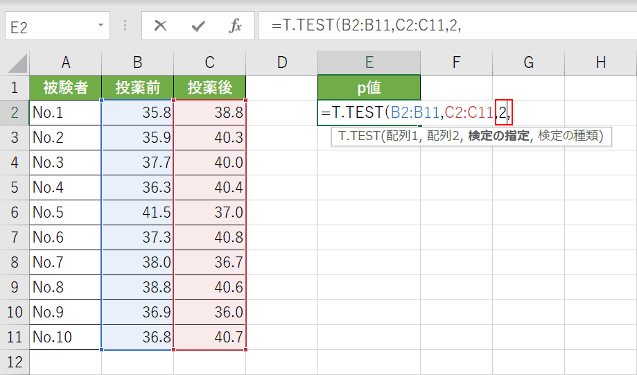Click the cell with value 37.0
Viewport: 637px width, 375px height.
[209, 213]
